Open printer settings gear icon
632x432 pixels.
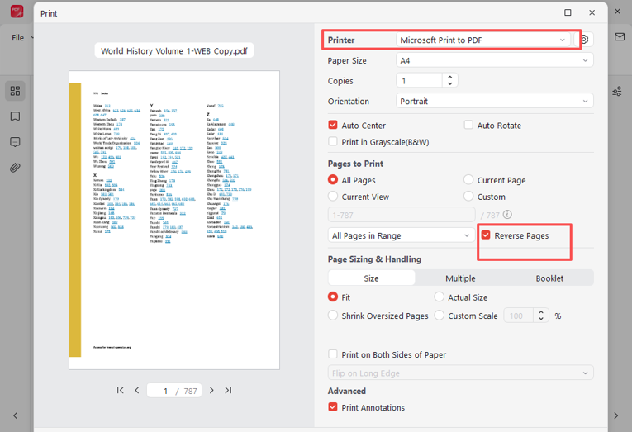pyautogui.click(x=585, y=40)
